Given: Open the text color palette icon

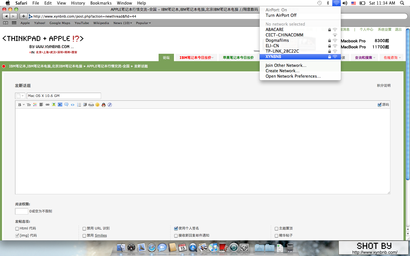Looking at the screenshot, I should tap(35, 105).
